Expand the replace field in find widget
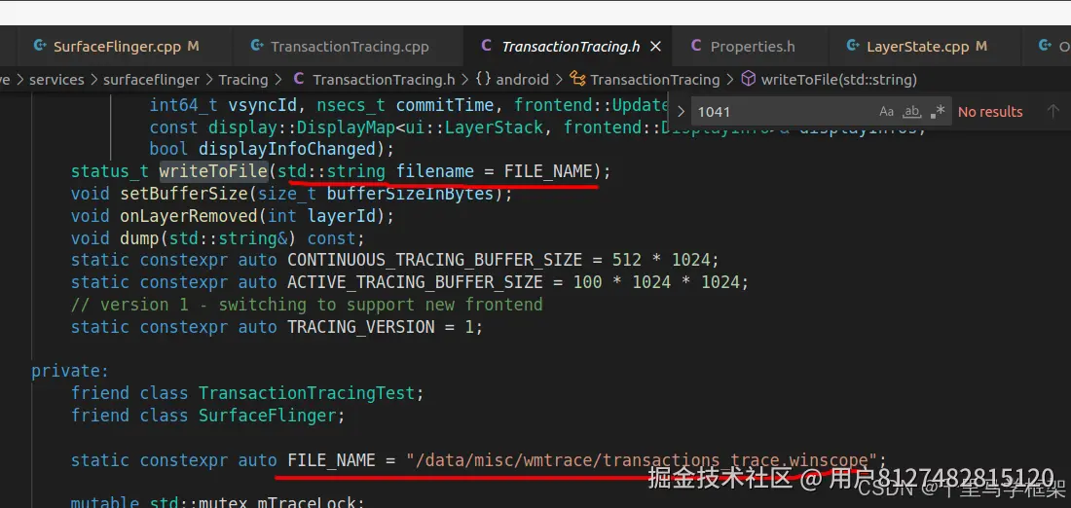This screenshot has width=1071, height=508. point(681,111)
